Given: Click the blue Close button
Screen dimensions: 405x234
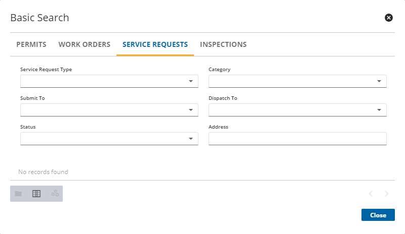Looking at the screenshot, I should 378,215.
